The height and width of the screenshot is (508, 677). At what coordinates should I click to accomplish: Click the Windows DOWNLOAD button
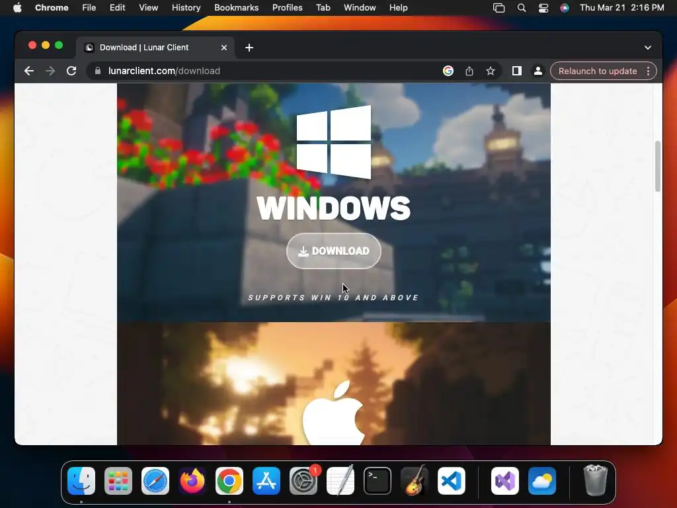[333, 251]
